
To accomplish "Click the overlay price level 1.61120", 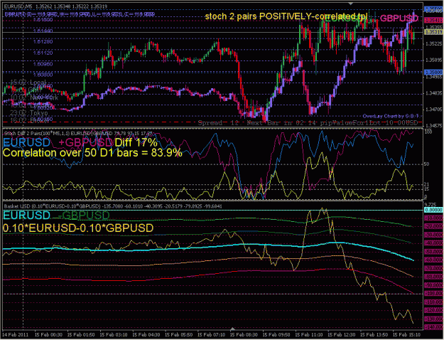I will click(43, 53).
